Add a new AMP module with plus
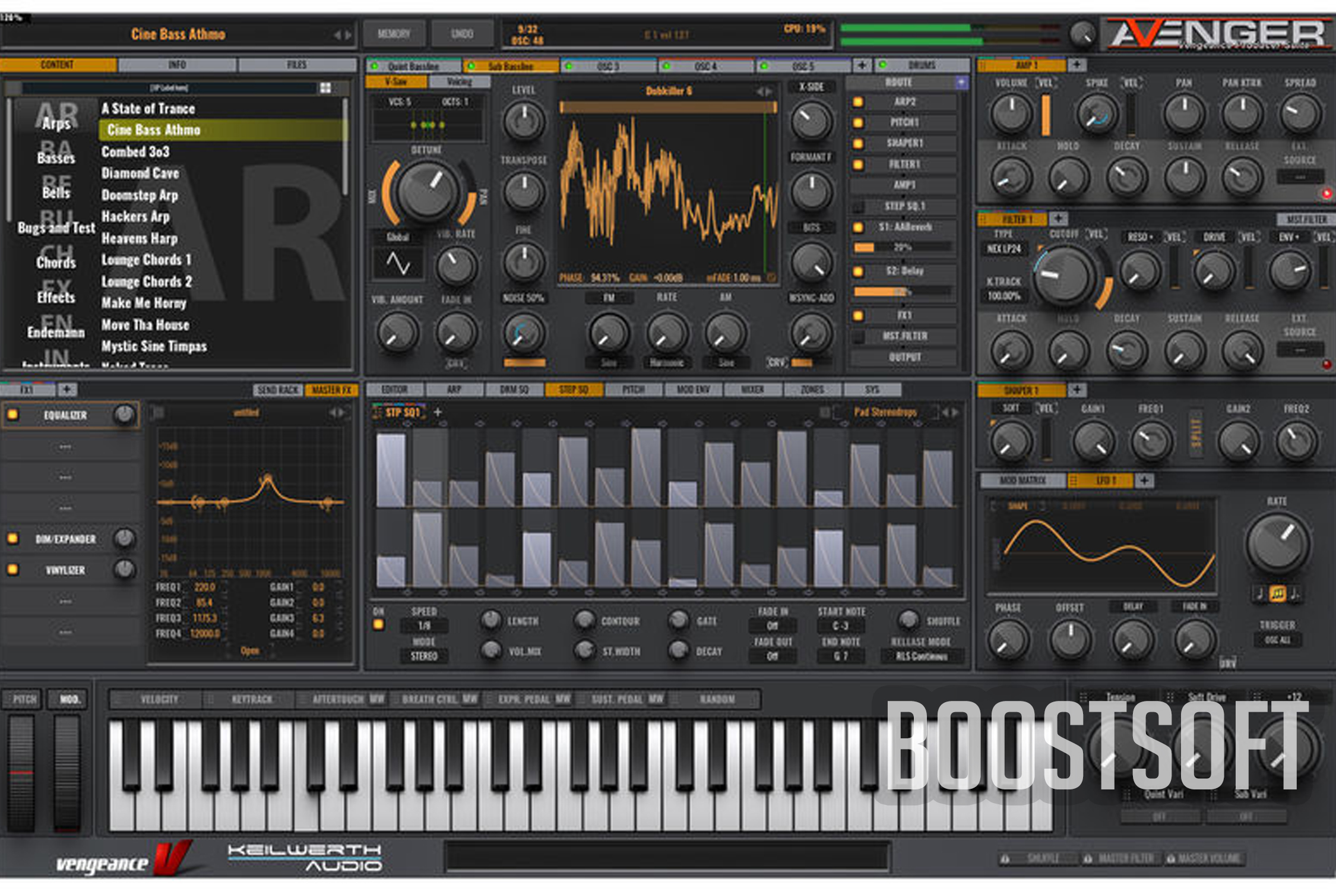The image size is (1336, 891). (x=1077, y=65)
